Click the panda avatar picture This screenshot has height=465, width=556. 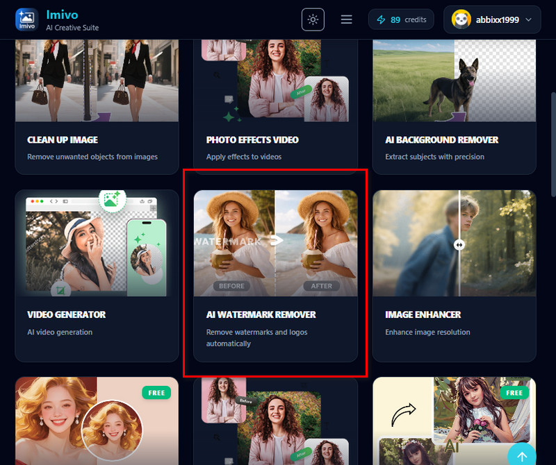(461, 19)
